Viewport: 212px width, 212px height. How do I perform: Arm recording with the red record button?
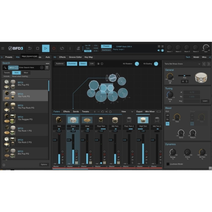54,48
